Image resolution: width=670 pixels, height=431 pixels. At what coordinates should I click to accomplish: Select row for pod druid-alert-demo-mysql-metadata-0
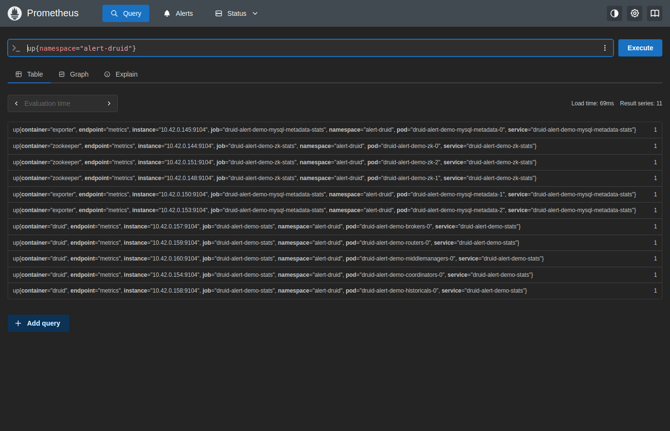coord(335,130)
